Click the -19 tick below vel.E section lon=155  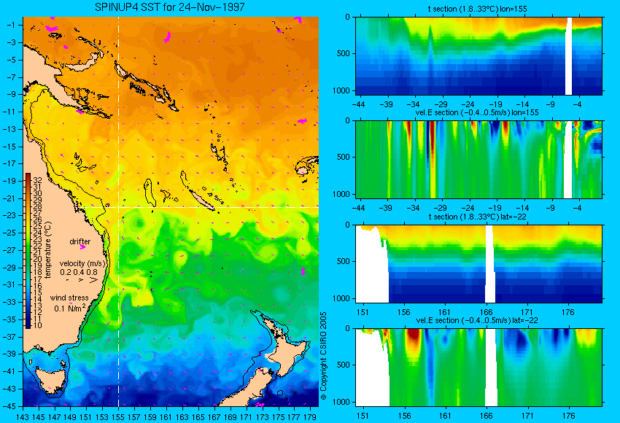[x=495, y=208]
